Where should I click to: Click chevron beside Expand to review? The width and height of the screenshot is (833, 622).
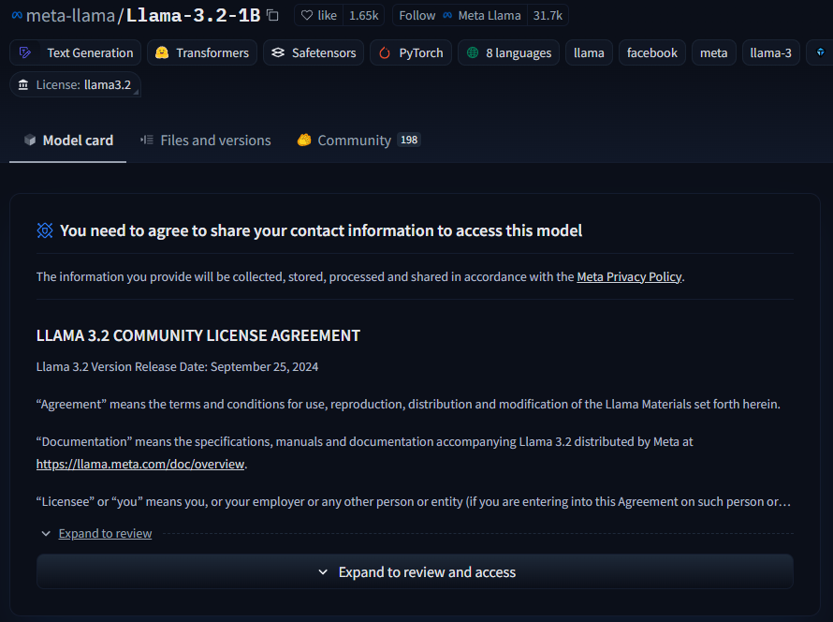(x=46, y=533)
